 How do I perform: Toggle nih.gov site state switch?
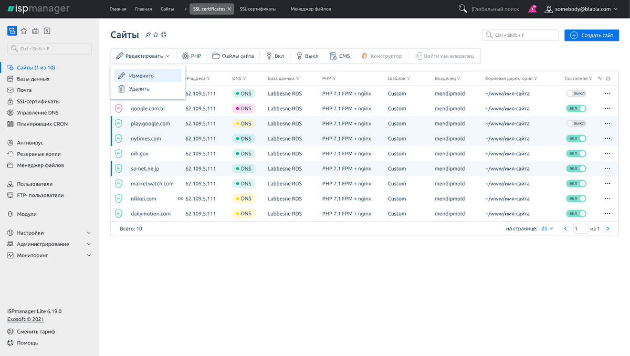point(576,154)
